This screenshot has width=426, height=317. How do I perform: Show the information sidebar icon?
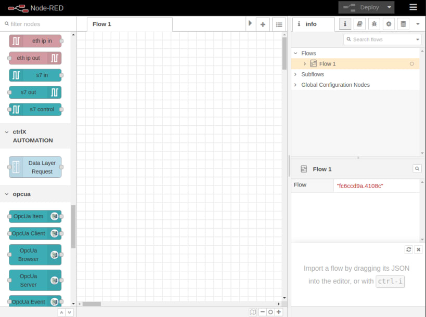345,24
